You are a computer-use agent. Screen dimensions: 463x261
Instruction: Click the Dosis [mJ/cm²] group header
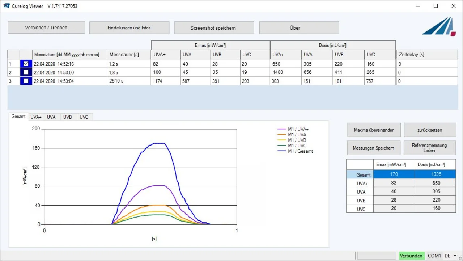tap(333, 45)
